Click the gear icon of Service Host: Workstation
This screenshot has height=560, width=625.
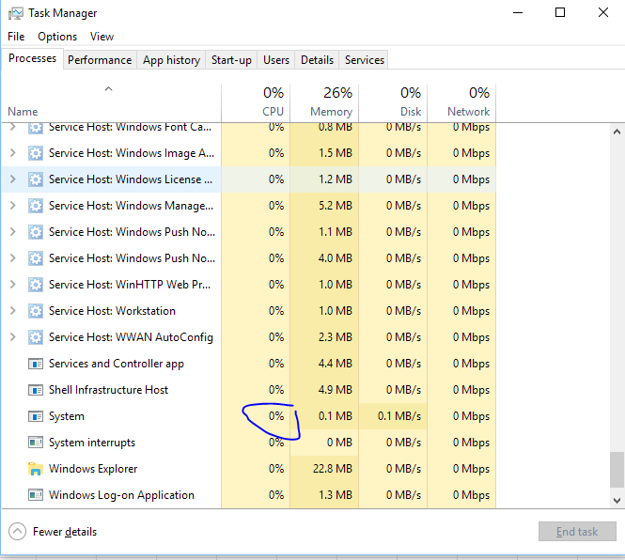pos(36,311)
